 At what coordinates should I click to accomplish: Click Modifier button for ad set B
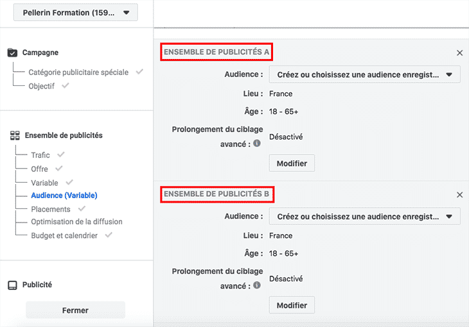(292, 305)
